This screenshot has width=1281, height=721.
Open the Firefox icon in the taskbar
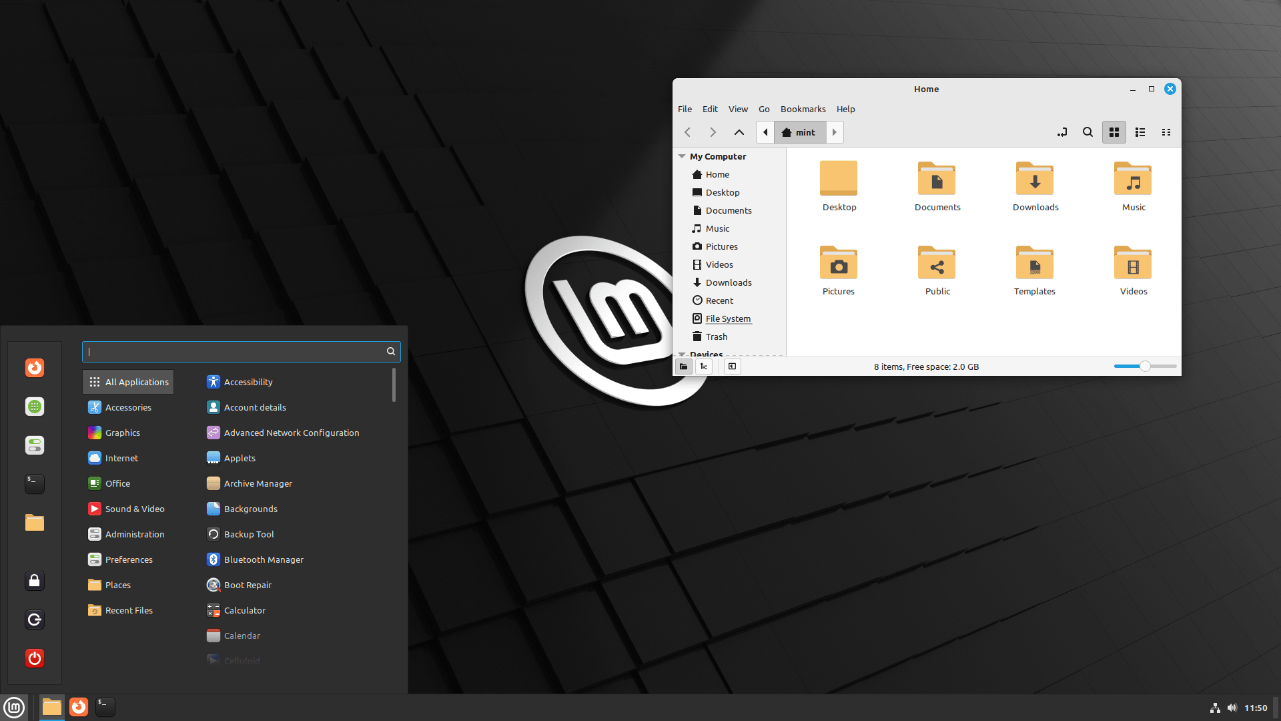tap(79, 706)
